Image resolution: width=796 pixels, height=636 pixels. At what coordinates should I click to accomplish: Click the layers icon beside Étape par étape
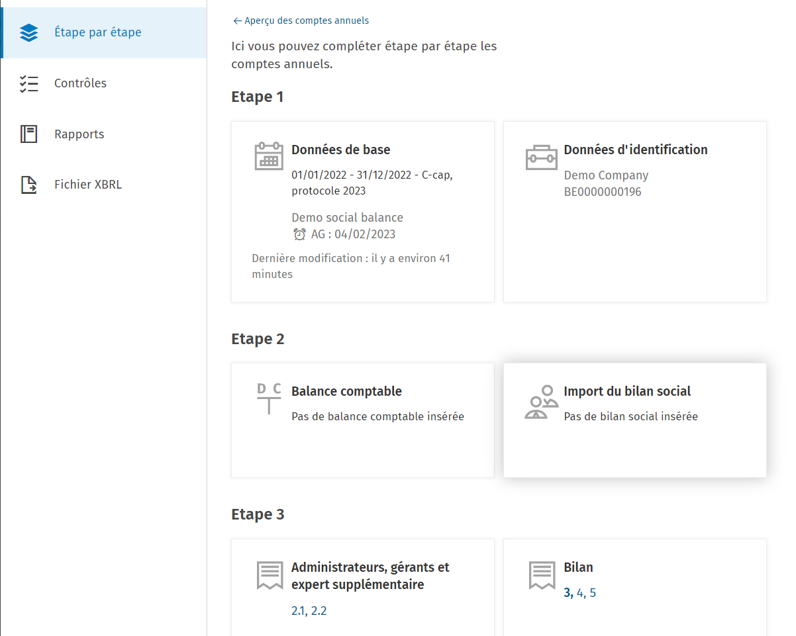click(x=29, y=32)
